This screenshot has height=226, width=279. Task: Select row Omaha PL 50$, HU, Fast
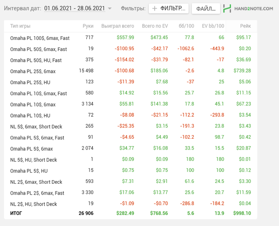130,60
